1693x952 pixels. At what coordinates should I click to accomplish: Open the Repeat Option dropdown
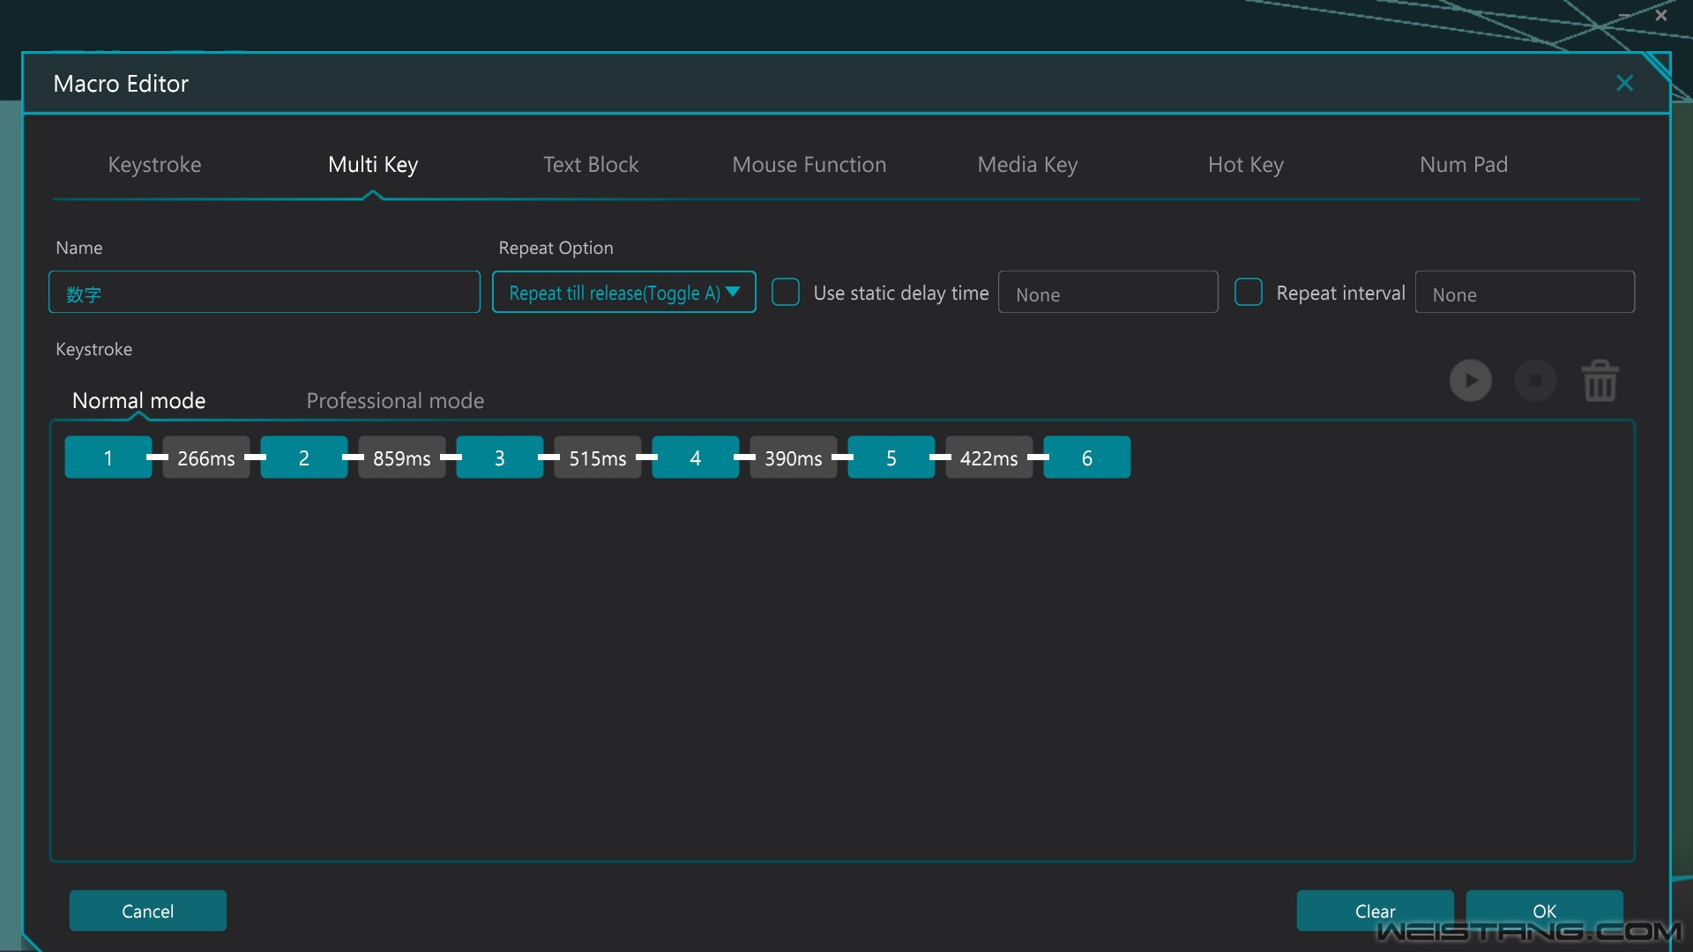(624, 292)
